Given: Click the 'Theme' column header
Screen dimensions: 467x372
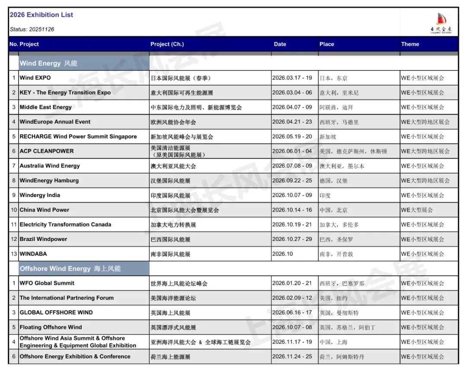Looking at the screenshot, I should click(410, 44).
